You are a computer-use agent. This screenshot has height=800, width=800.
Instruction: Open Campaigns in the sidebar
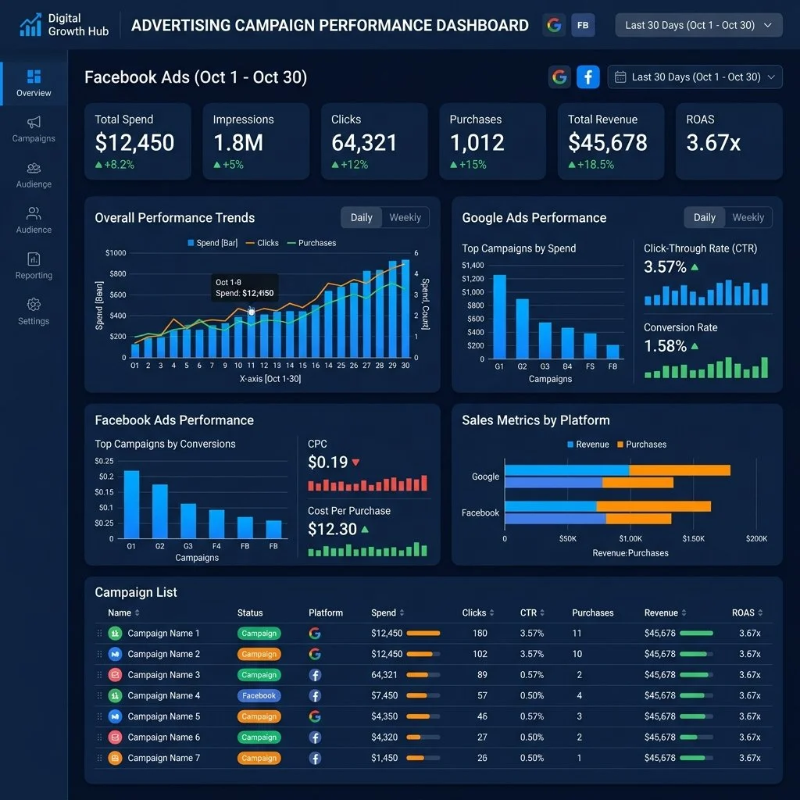(x=34, y=130)
